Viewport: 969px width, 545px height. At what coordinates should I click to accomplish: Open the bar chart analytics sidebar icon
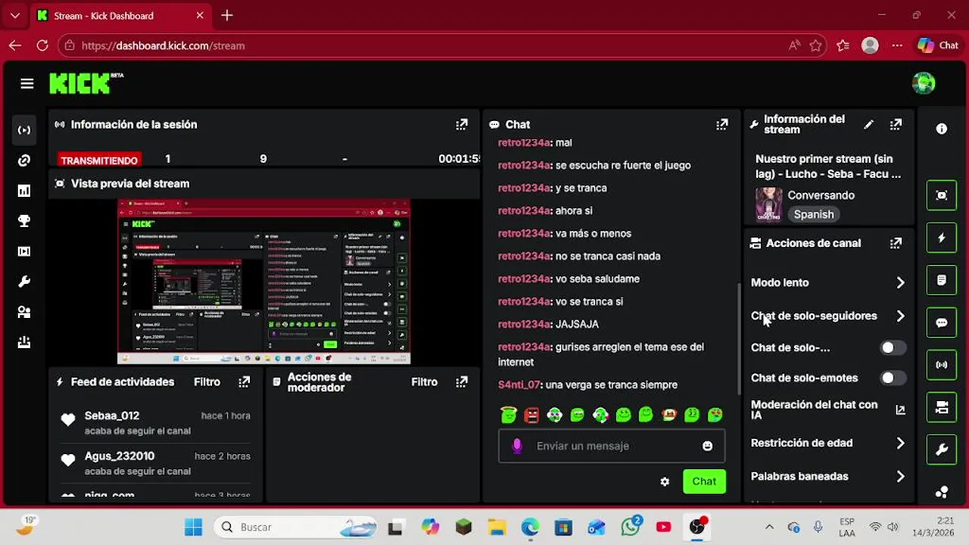pos(24,191)
